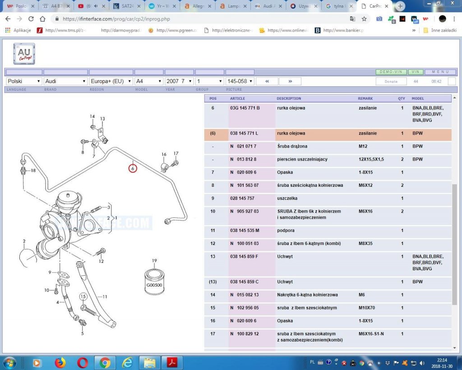Open Internet Explorer from the taskbar
This screenshot has height=370, width=462.
point(127,363)
